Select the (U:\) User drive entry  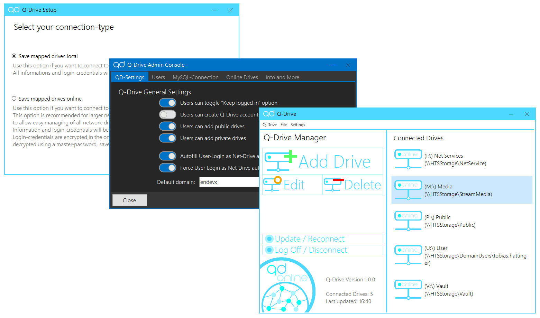[x=462, y=255]
